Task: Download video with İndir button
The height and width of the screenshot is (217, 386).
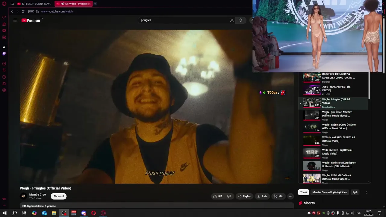Action: (x=262, y=196)
